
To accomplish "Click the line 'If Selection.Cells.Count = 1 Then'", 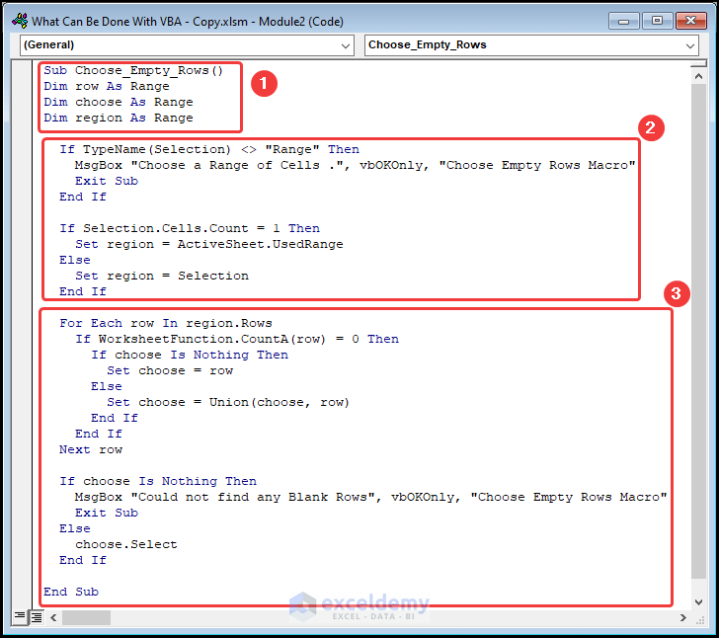I will [x=190, y=228].
